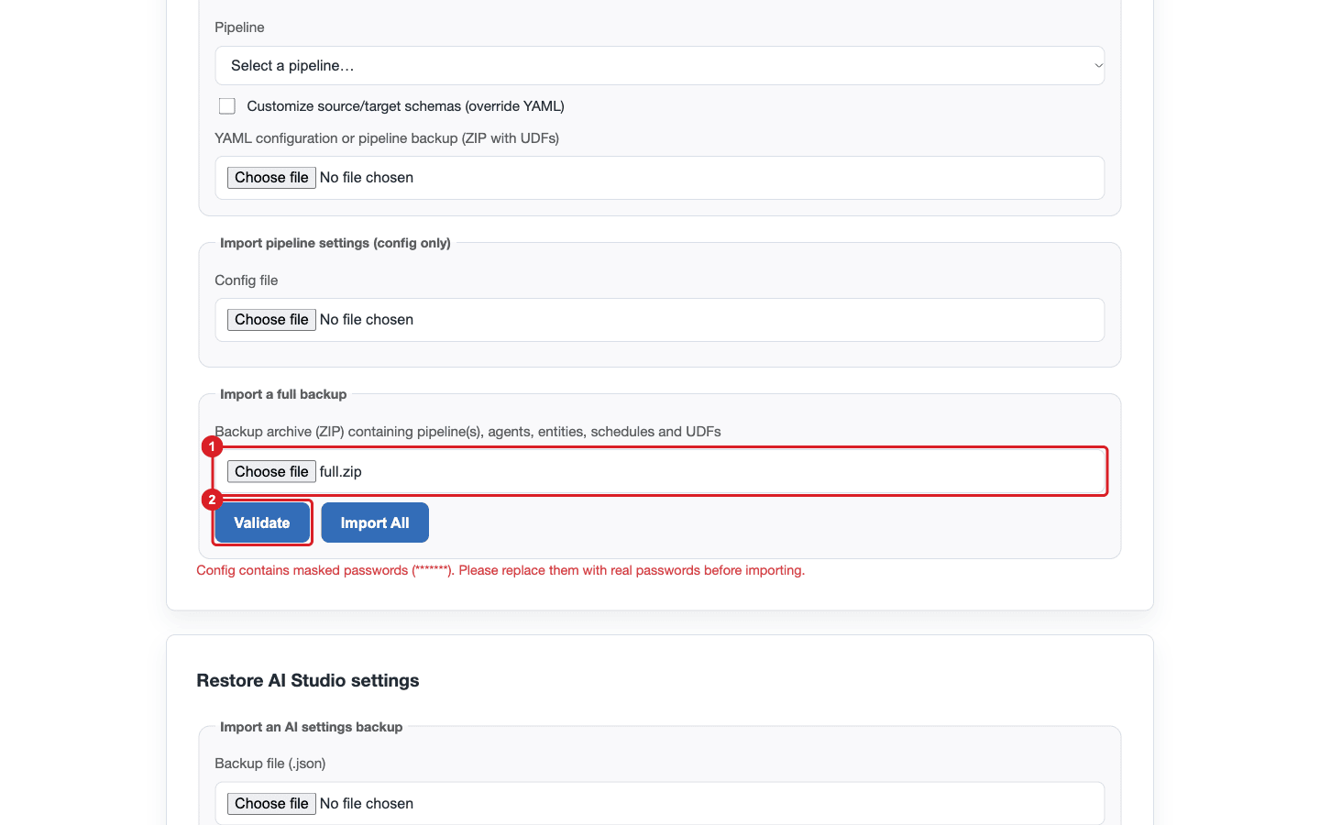Click the Restore AI Studio settings heading

point(307,680)
